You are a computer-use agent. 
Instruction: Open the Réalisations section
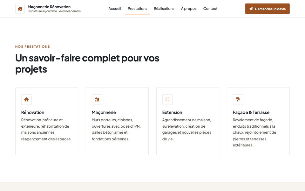click(164, 9)
